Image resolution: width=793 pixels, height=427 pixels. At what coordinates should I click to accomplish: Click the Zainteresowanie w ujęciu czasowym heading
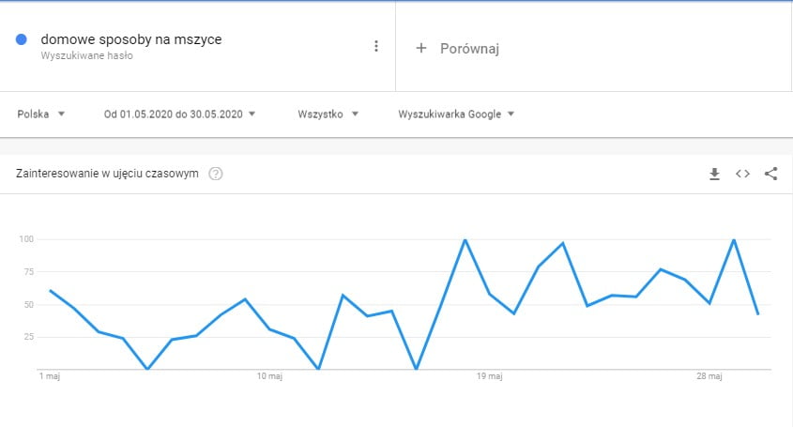[107, 174]
